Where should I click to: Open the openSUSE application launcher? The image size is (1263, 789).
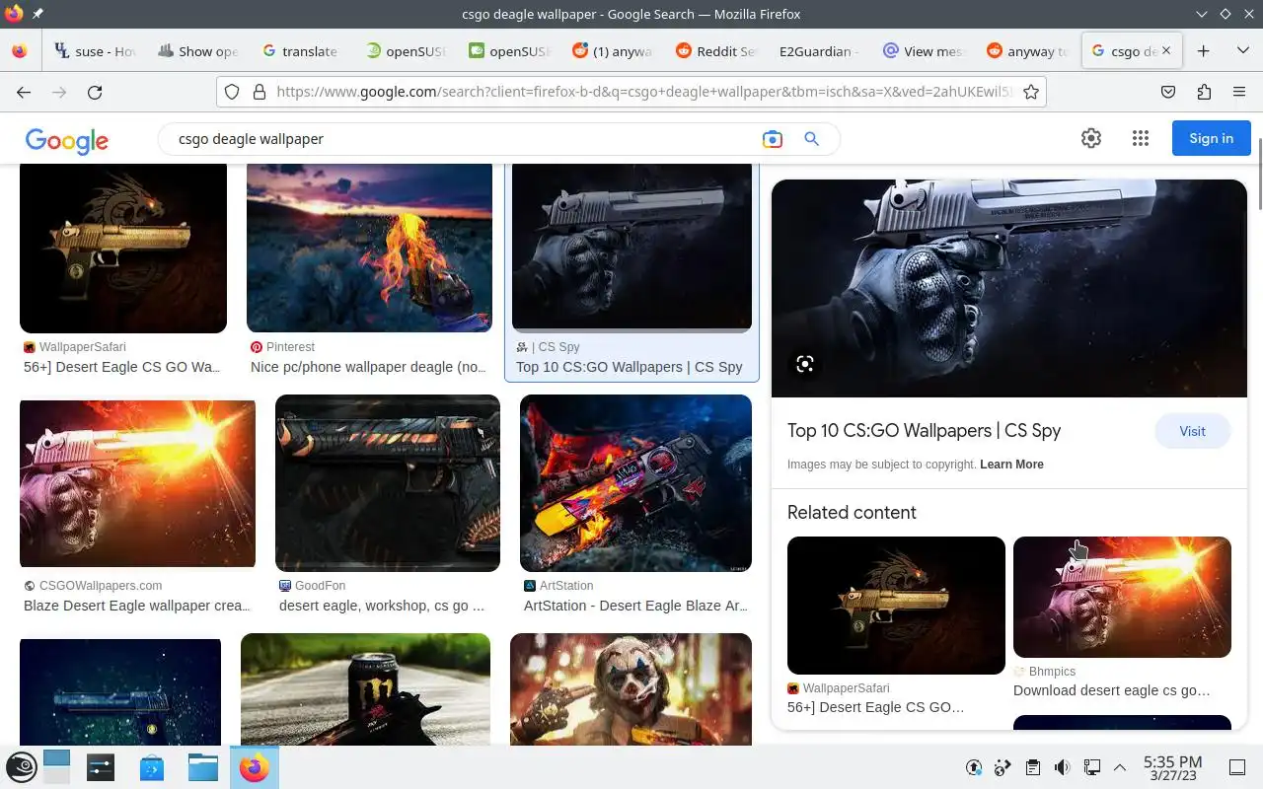pos(22,767)
